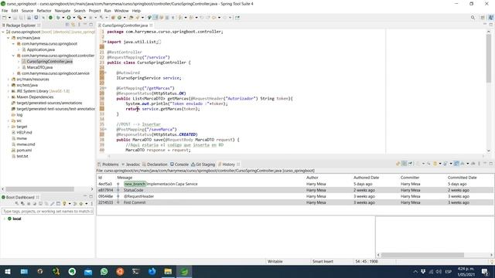Click the new_branch label in History
495x278 pixels.
(135, 184)
